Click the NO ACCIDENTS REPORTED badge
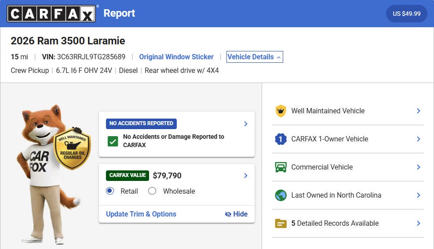This screenshot has height=249, width=434. [x=141, y=123]
